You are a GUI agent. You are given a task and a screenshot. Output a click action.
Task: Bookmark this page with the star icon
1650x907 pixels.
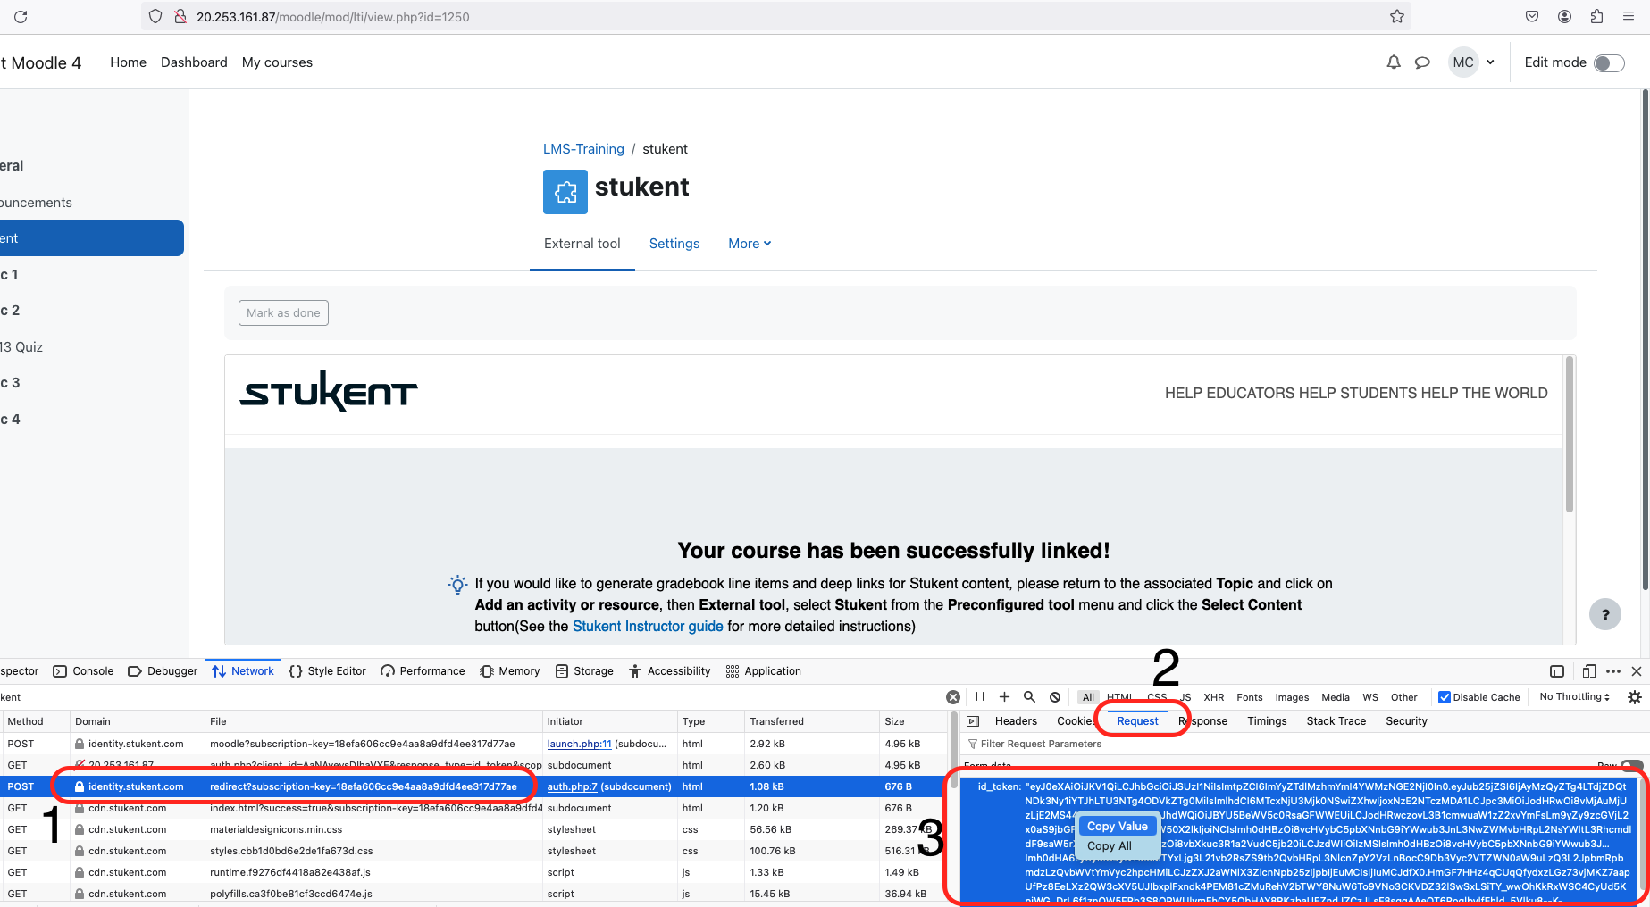coord(1397,16)
